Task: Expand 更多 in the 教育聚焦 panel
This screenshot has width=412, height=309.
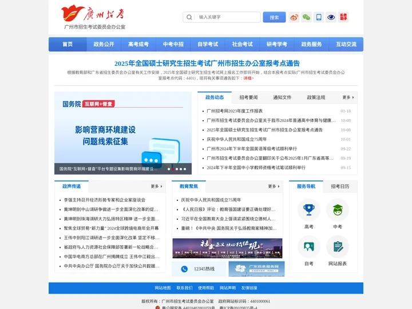Action: [274, 187]
